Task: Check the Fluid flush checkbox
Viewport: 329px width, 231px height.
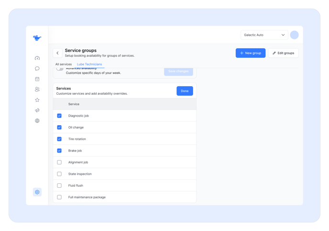Action: tap(59, 186)
